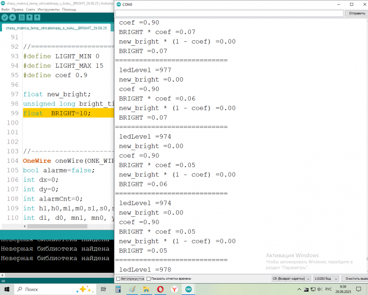Toggle Показать отметки времени checkbox
The image size is (368, 295).
[x=148, y=279]
